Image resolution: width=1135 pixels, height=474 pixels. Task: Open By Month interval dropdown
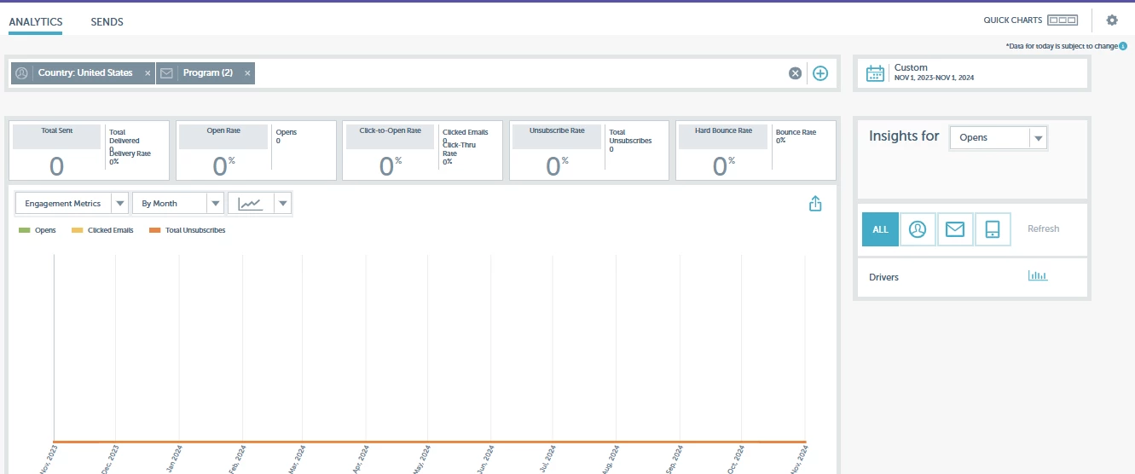coord(178,204)
